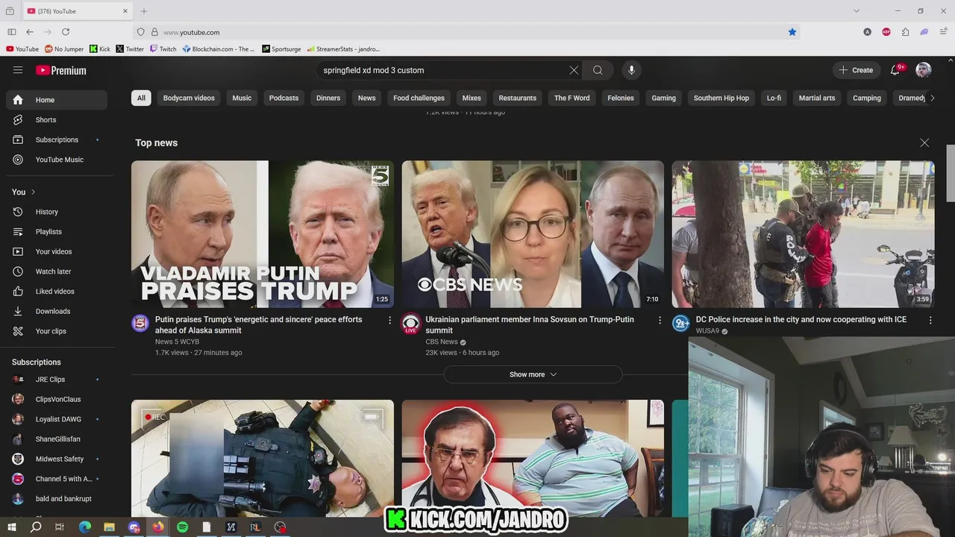Open History in the sidebar

click(57, 212)
